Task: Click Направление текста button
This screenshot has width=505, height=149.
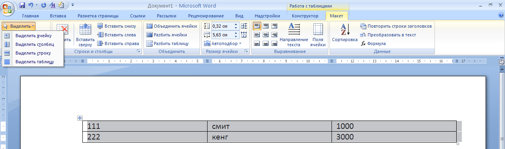Action: [x=294, y=35]
